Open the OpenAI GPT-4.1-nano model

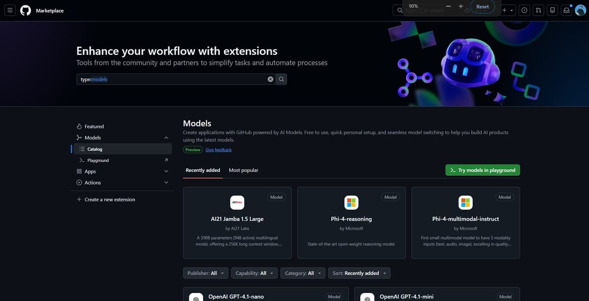click(x=236, y=297)
